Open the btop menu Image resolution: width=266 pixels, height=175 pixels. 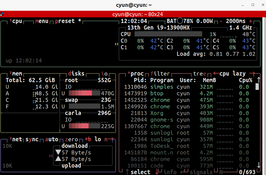click(42, 21)
